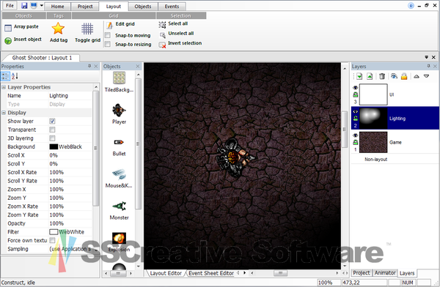Select the Mouse & Keyboard object icon

(119, 174)
